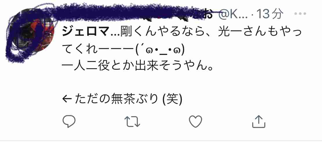Click the (笑) at tweet end

(172, 99)
